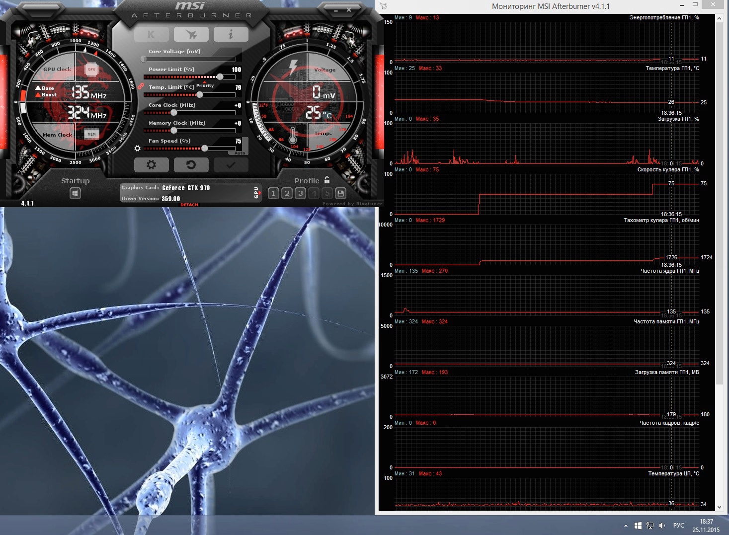
Task: Click the Частота кадров graph label
Action: click(669, 423)
